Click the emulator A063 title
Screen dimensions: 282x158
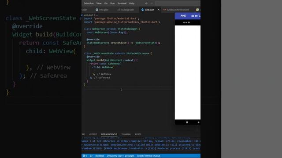183,16
